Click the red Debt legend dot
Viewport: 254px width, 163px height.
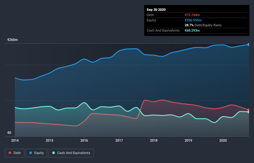tap(10, 153)
